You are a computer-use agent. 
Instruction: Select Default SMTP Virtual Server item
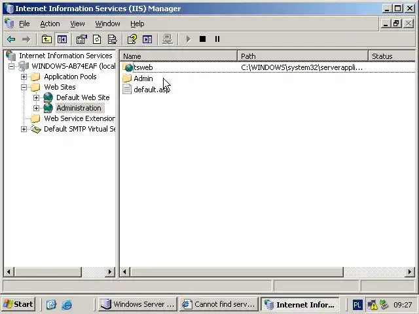pyautogui.click(x=79, y=129)
